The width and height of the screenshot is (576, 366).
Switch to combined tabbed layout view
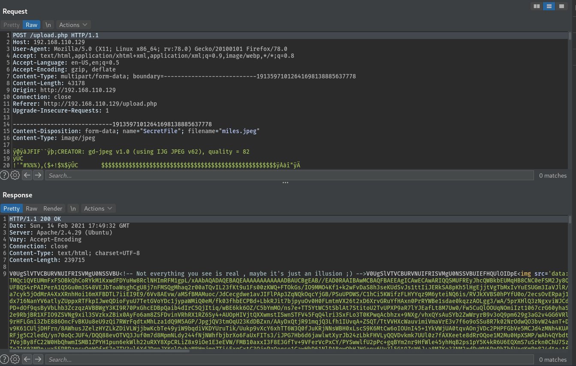pos(561,6)
